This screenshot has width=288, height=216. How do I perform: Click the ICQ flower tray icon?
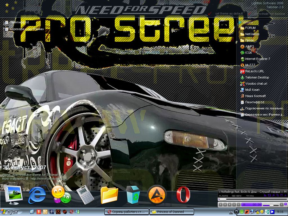(x=242, y=212)
